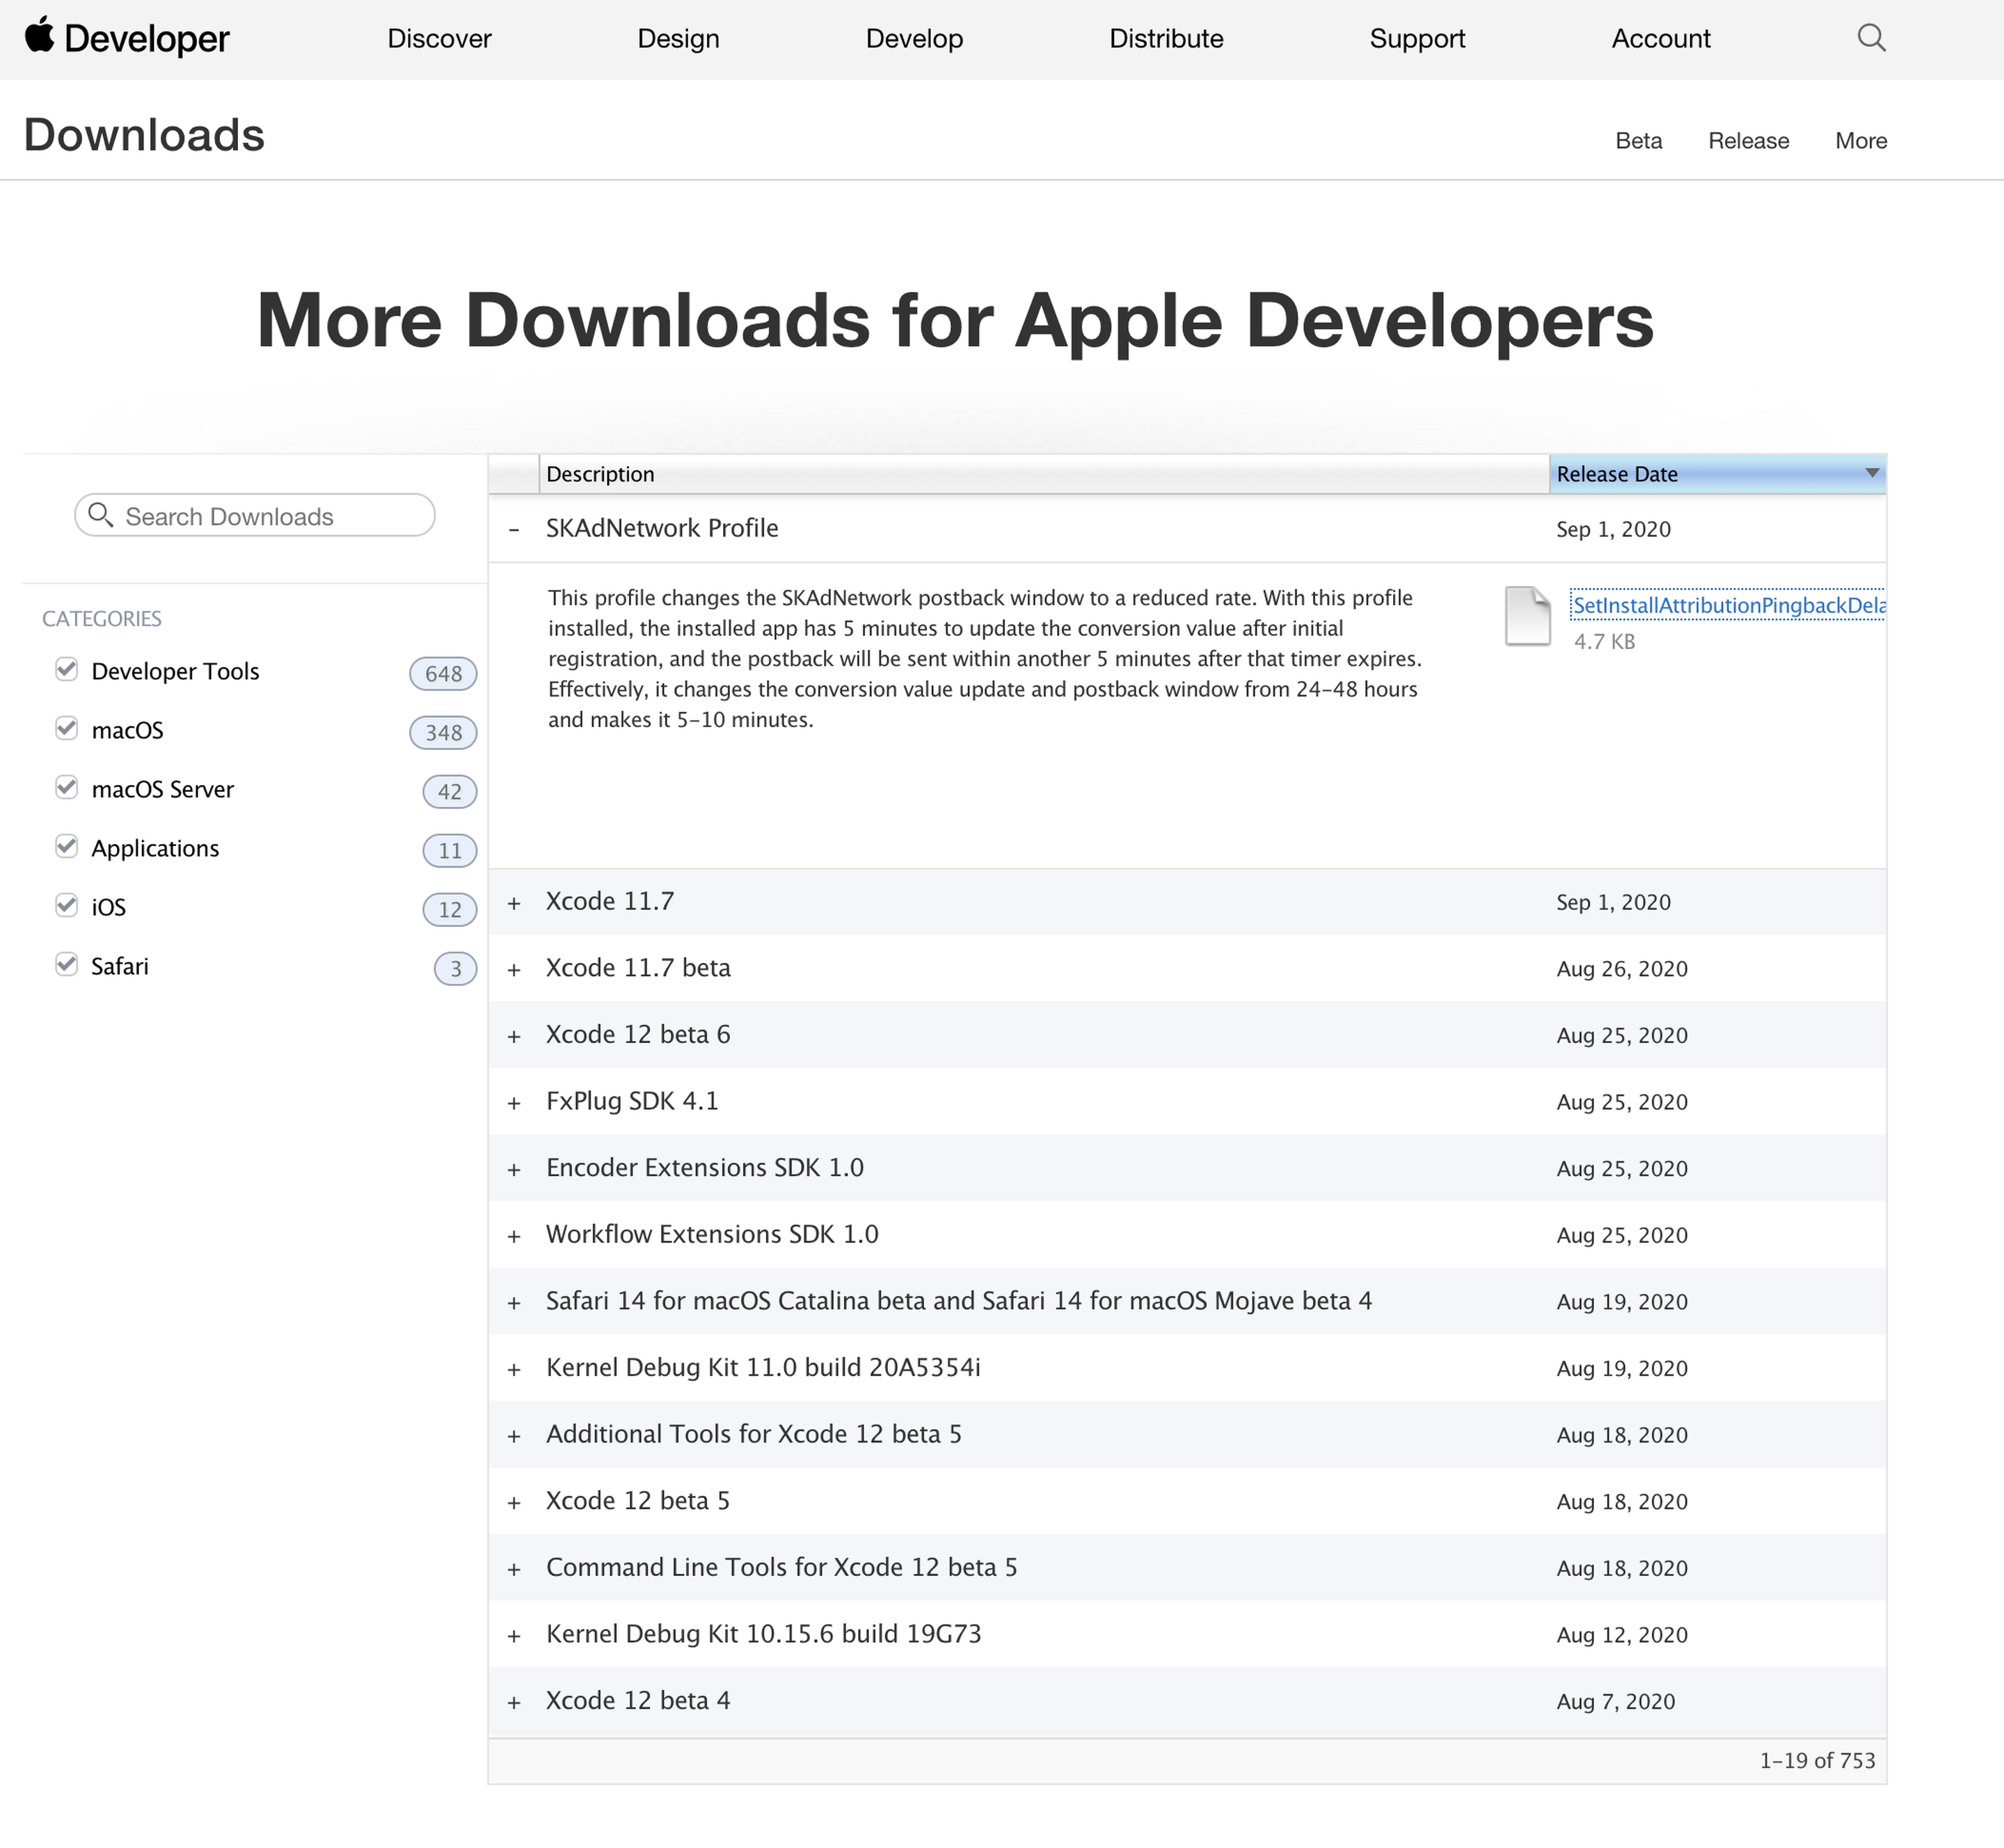Open the search magnifier in top navigation

point(1871,38)
